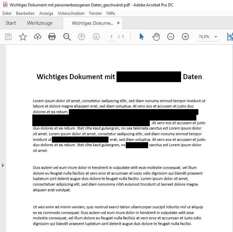Click the fit page width icon
The width and height of the screenshot is (233, 232).
[230, 37]
